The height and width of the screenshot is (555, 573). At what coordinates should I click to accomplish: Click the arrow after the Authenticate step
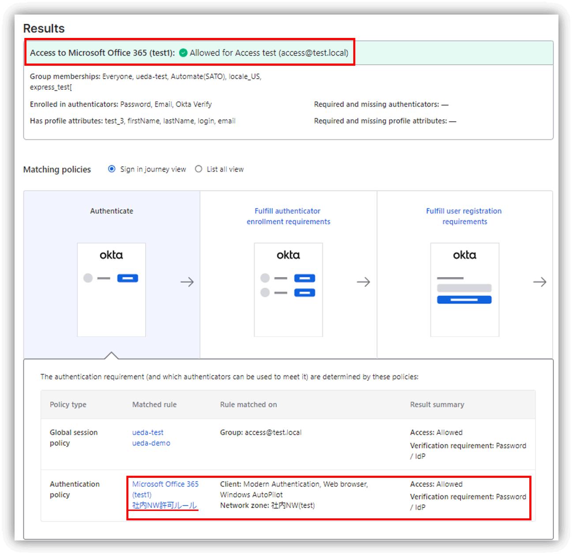click(187, 282)
